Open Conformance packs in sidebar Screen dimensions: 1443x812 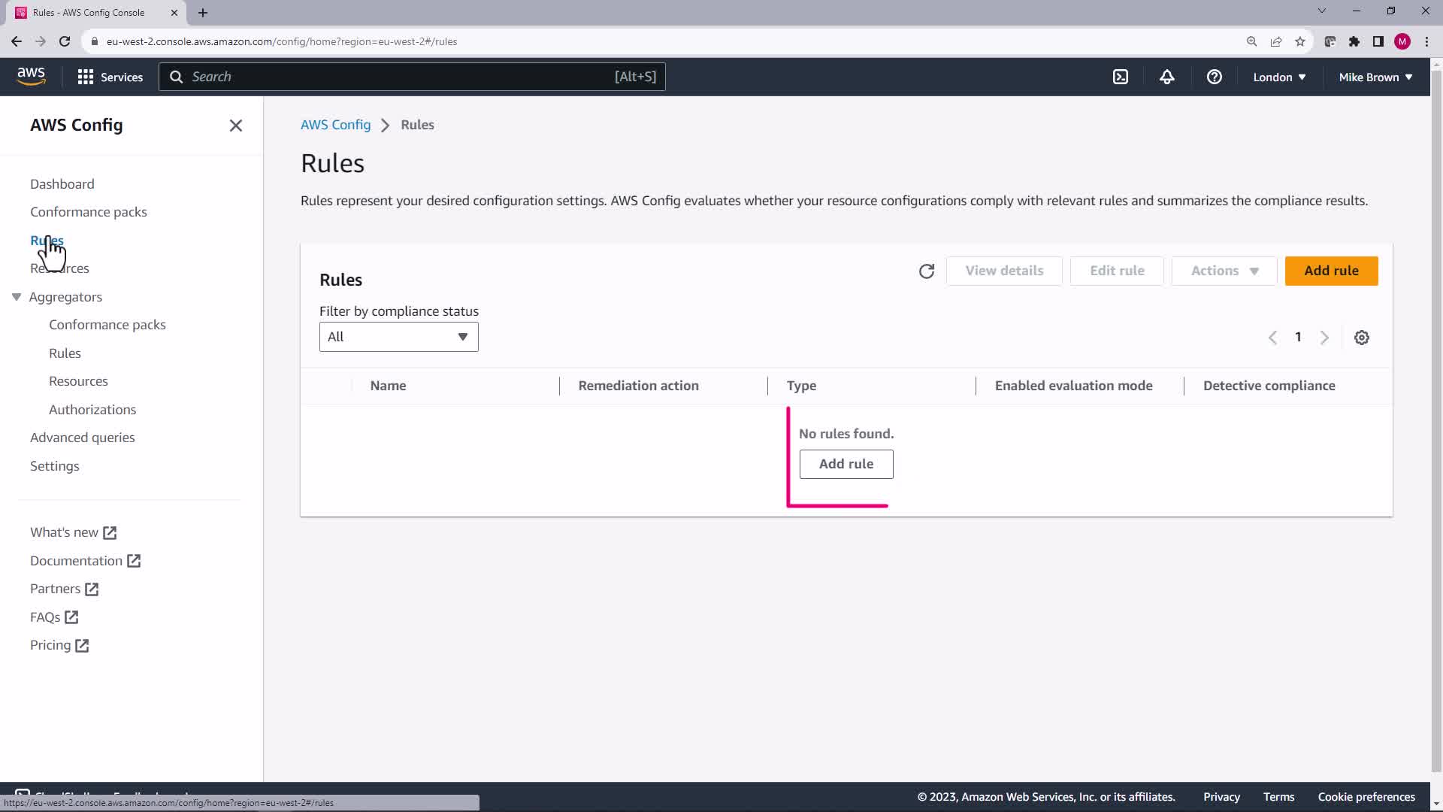(89, 212)
